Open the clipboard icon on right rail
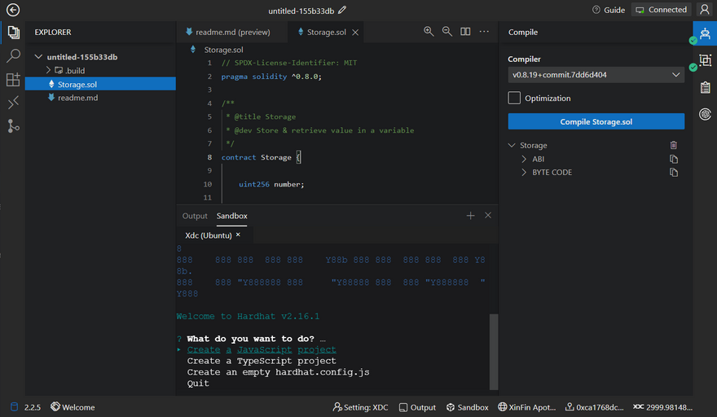This screenshot has height=417, width=717. tap(705, 87)
